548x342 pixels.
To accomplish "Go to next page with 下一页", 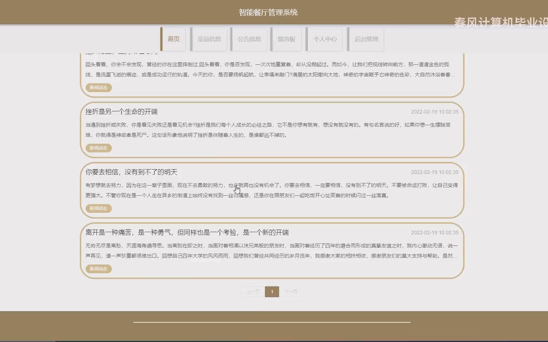I will coord(291,292).
